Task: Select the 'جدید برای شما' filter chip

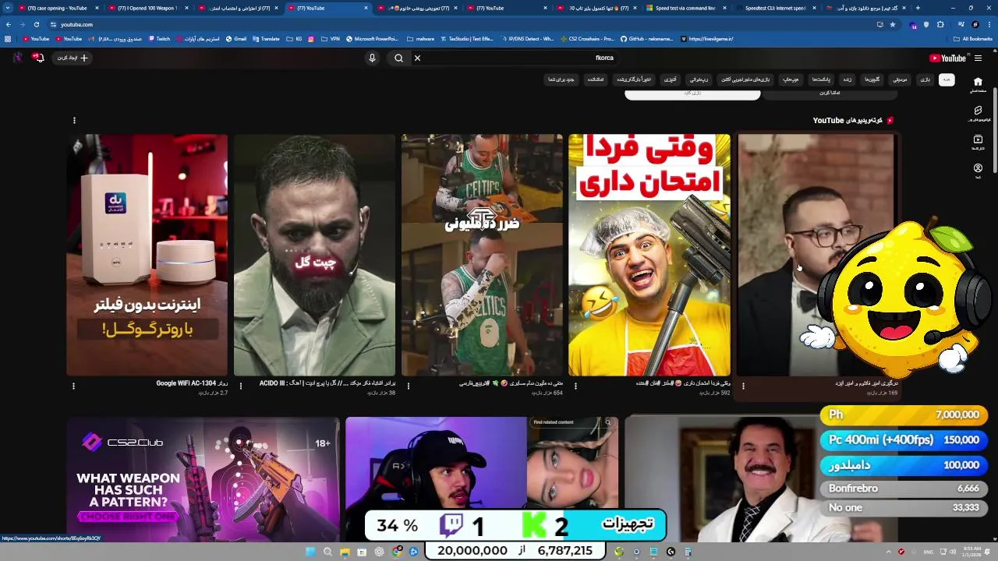Action: click(561, 79)
